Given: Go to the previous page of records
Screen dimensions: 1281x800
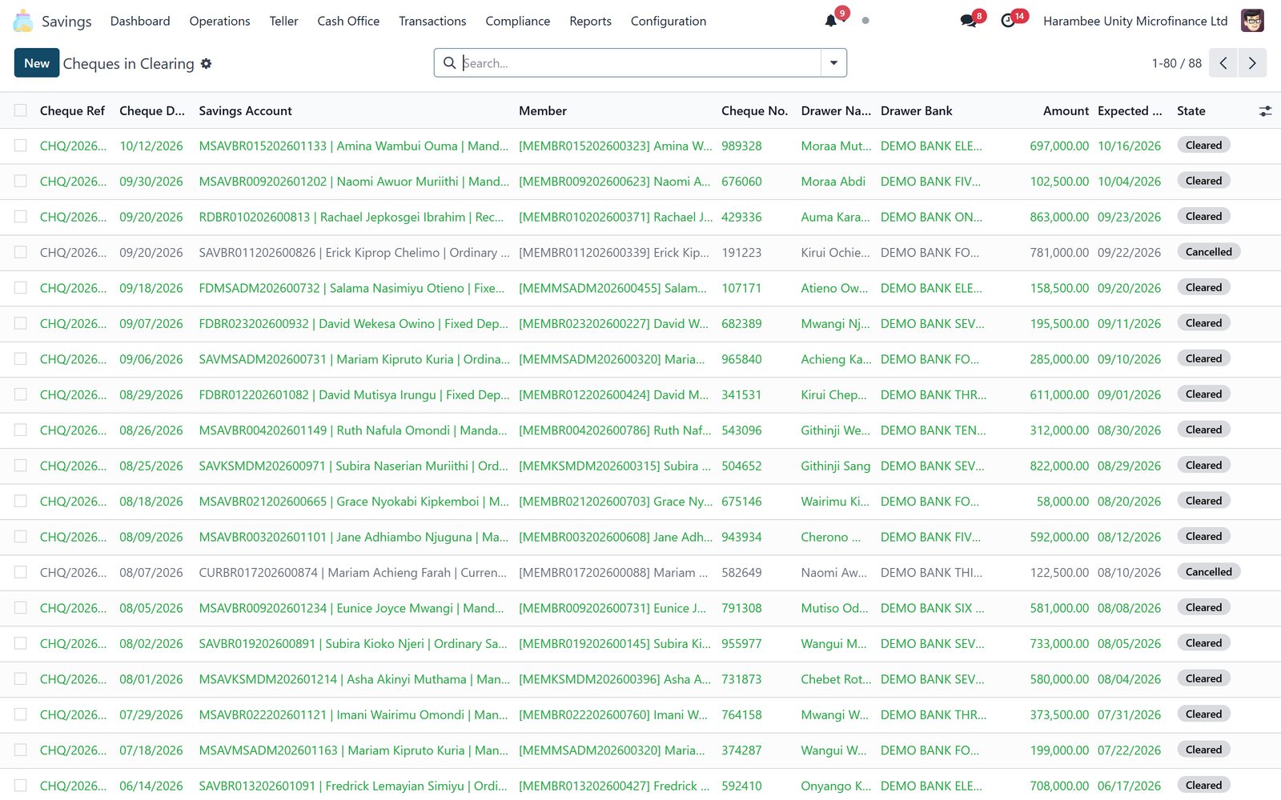Looking at the screenshot, I should [1223, 63].
